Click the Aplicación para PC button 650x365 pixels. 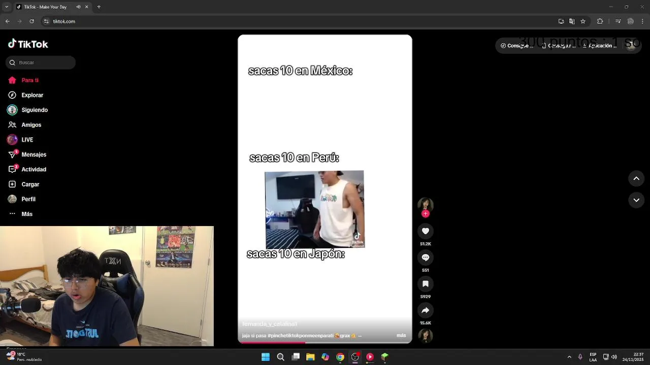[x=600, y=46]
